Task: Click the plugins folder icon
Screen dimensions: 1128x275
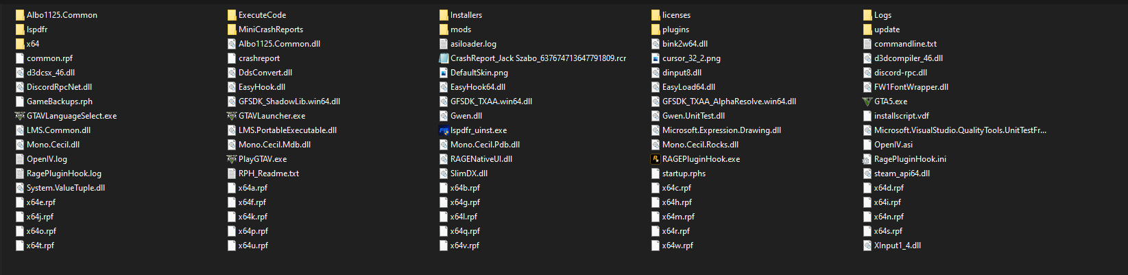Action: [656, 29]
